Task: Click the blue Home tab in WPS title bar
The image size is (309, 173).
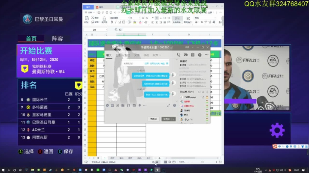Action: pos(88,7)
